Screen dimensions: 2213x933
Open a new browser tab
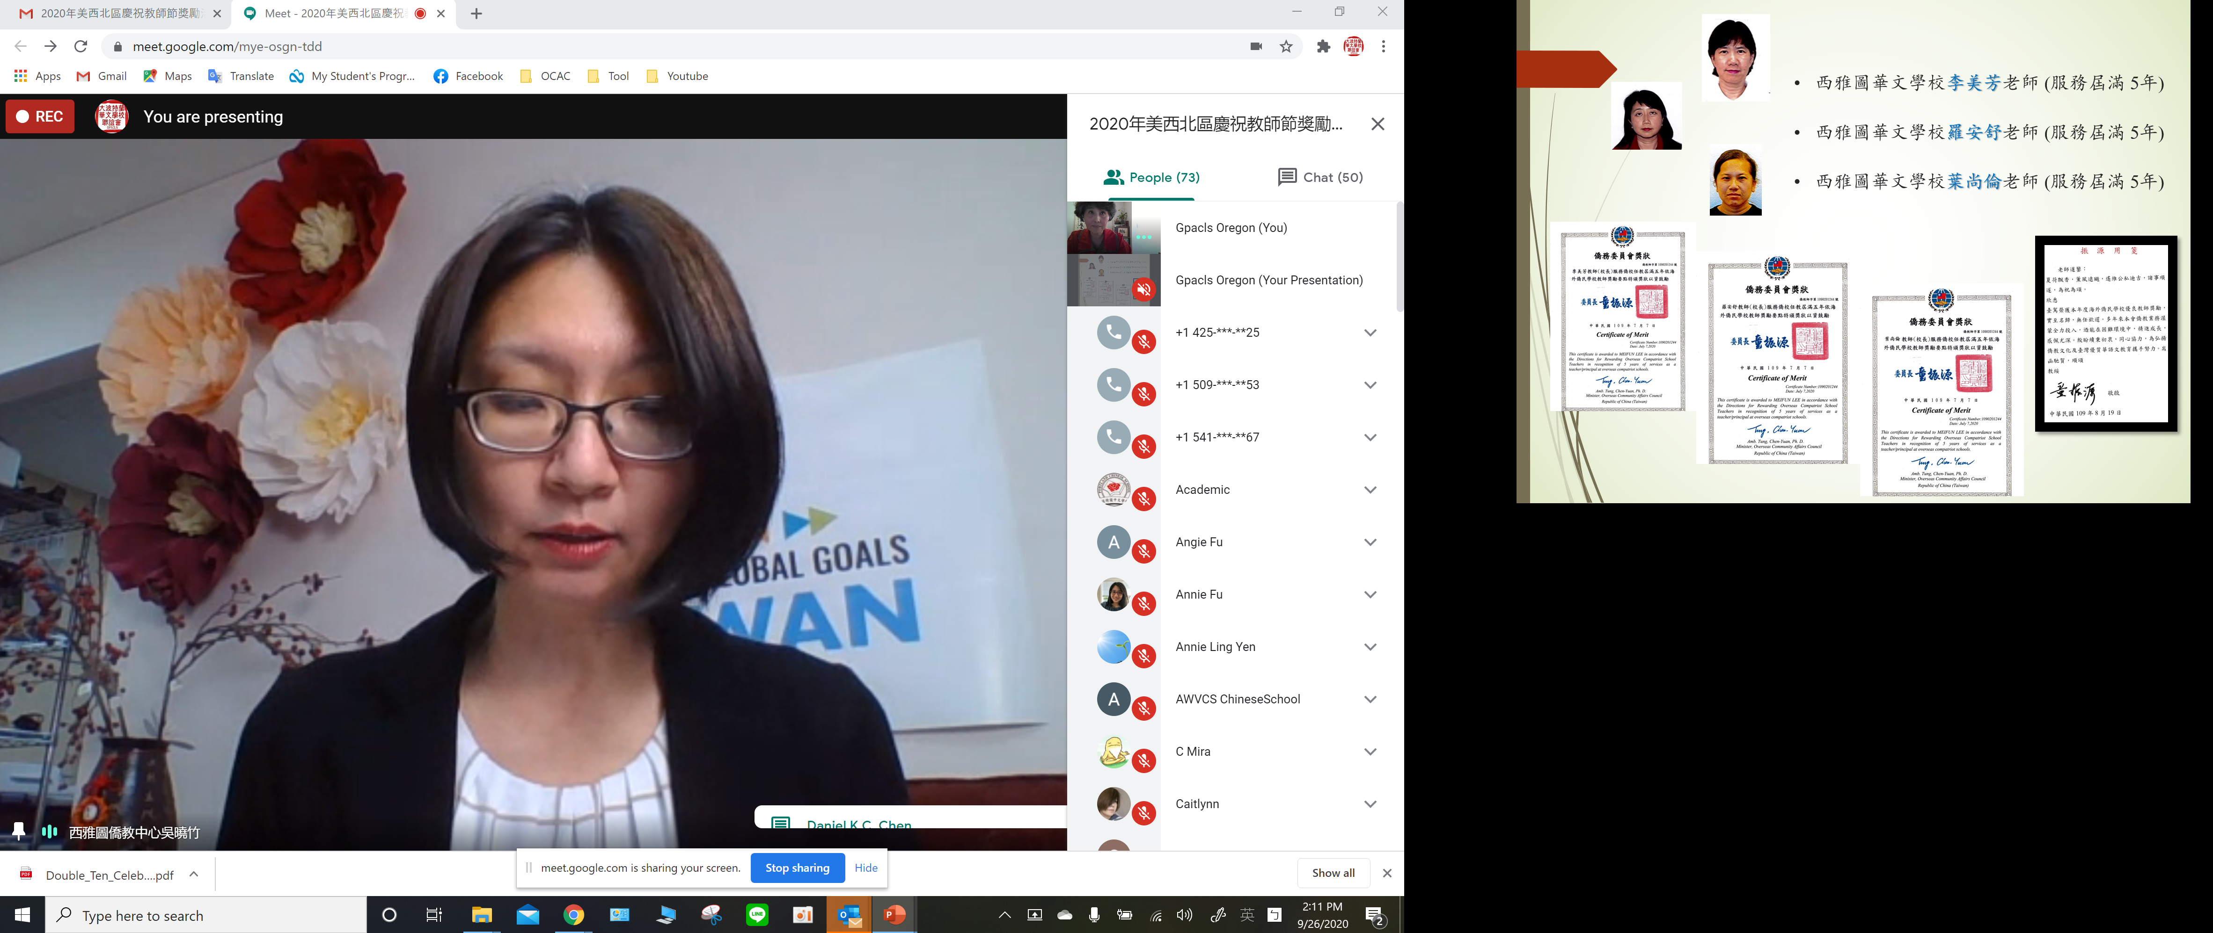(476, 14)
